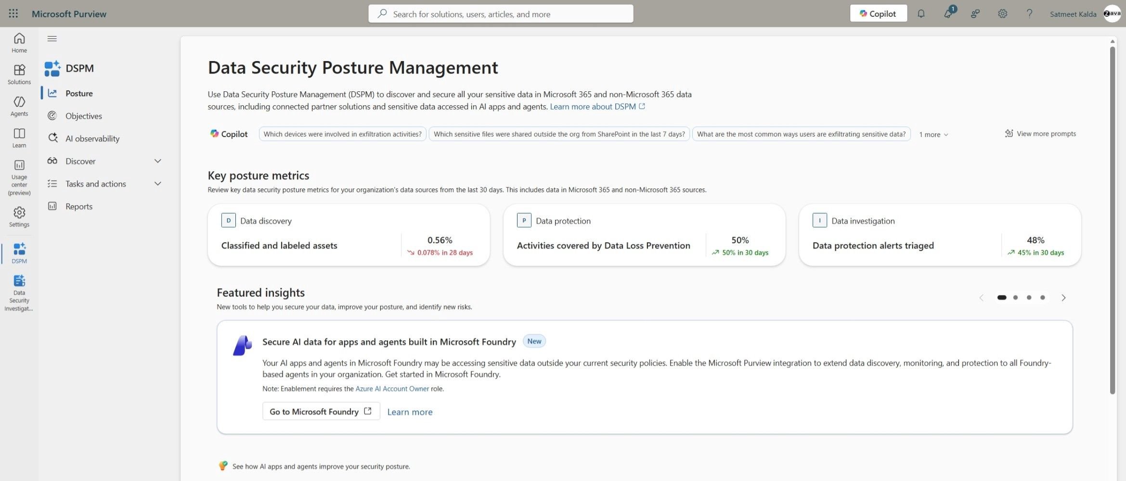Select second featured insights page dot
The image size is (1126, 481).
point(1015,297)
